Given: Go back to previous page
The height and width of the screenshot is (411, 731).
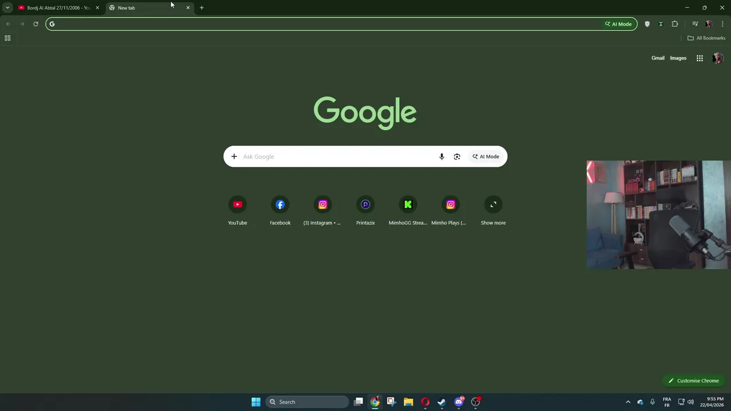Looking at the screenshot, I should (x=8, y=24).
